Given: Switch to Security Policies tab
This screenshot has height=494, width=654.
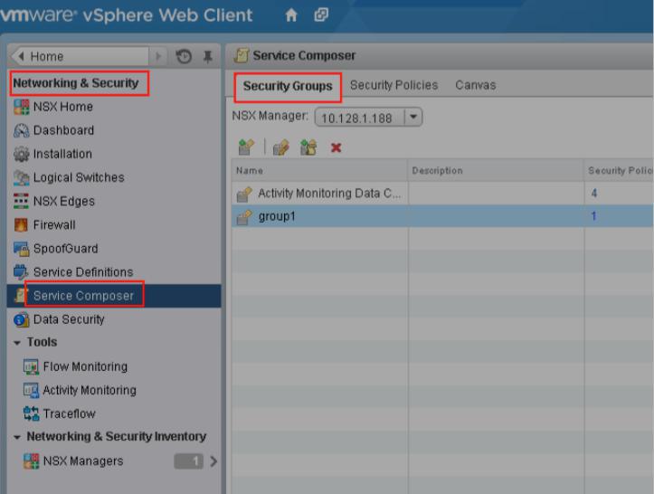Looking at the screenshot, I should 393,85.
